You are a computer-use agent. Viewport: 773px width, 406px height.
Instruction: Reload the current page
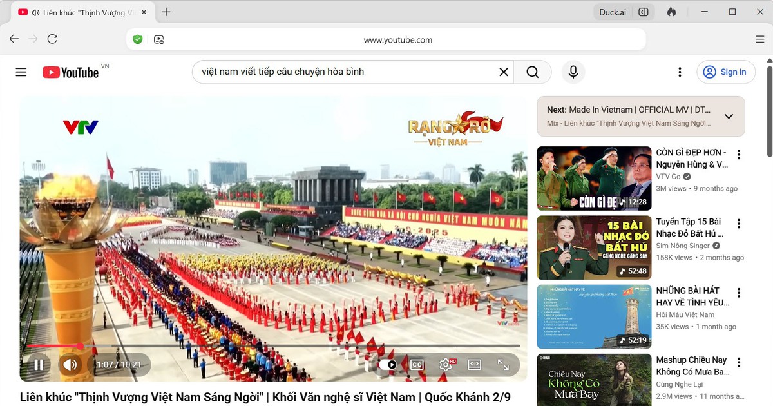(53, 39)
